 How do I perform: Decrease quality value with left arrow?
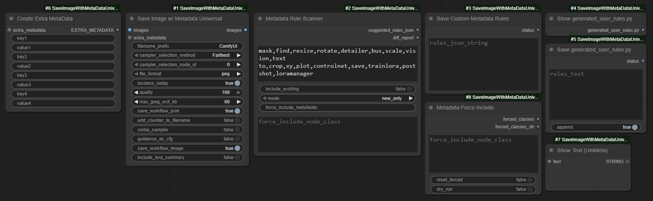[x=136, y=92]
